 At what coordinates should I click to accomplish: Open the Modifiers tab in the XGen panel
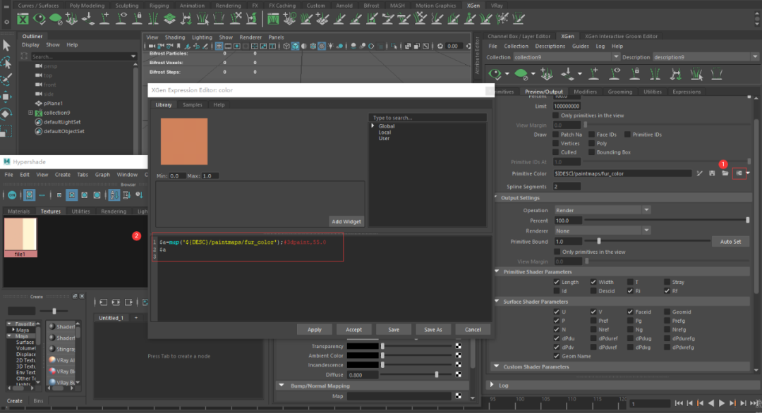click(x=585, y=92)
